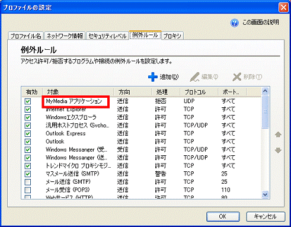Click the 編集 edit button label
291x227 pixels.
210,76
